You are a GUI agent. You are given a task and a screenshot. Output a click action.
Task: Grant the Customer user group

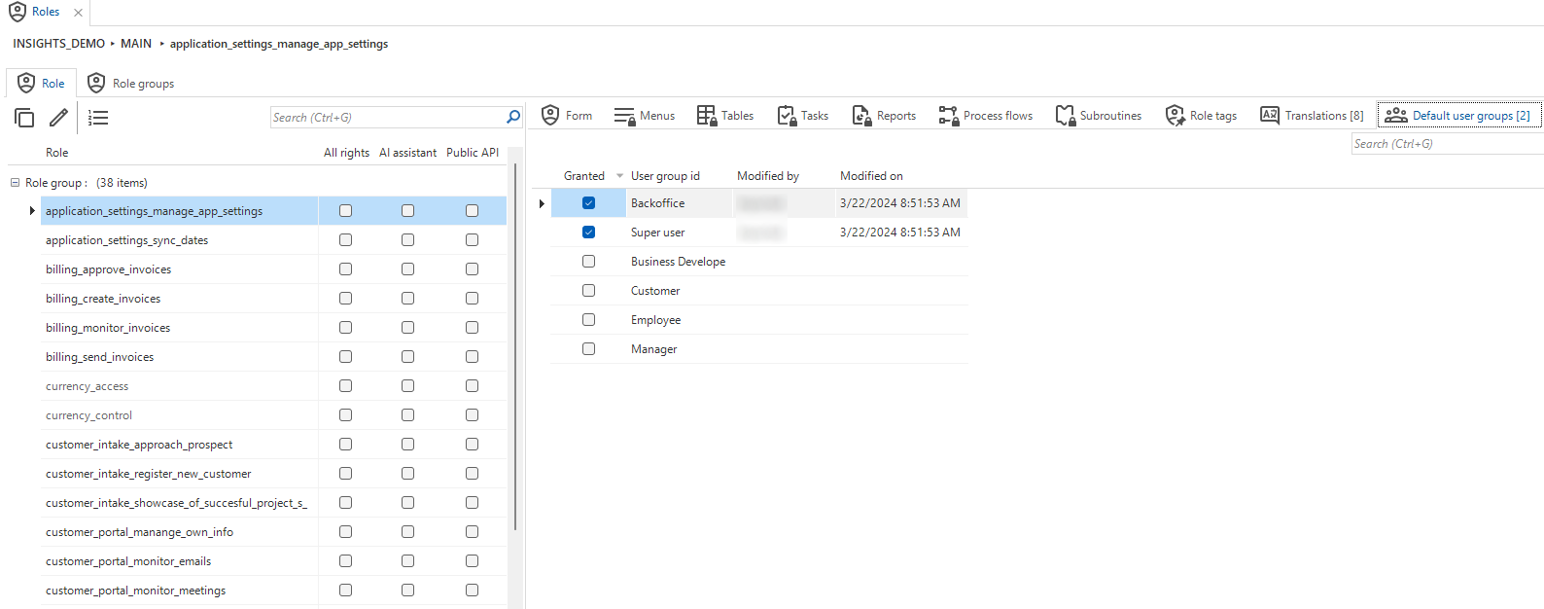[x=588, y=291]
